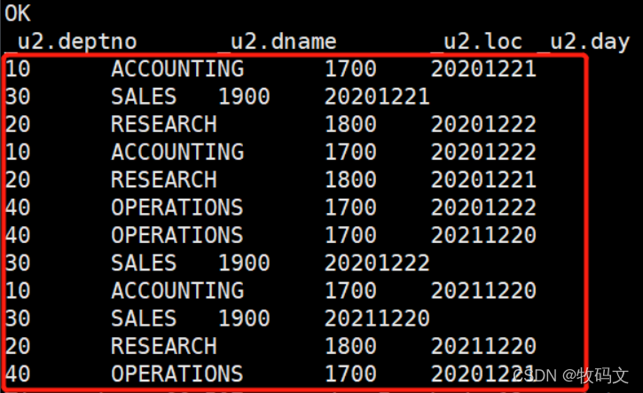Click SALES in the 20201221 row
643x393 pixels.
[x=144, y=97]
